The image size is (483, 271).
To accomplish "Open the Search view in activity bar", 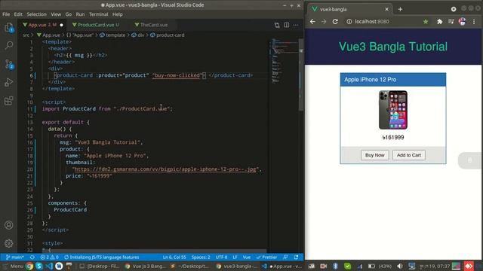I will point(9,45).
